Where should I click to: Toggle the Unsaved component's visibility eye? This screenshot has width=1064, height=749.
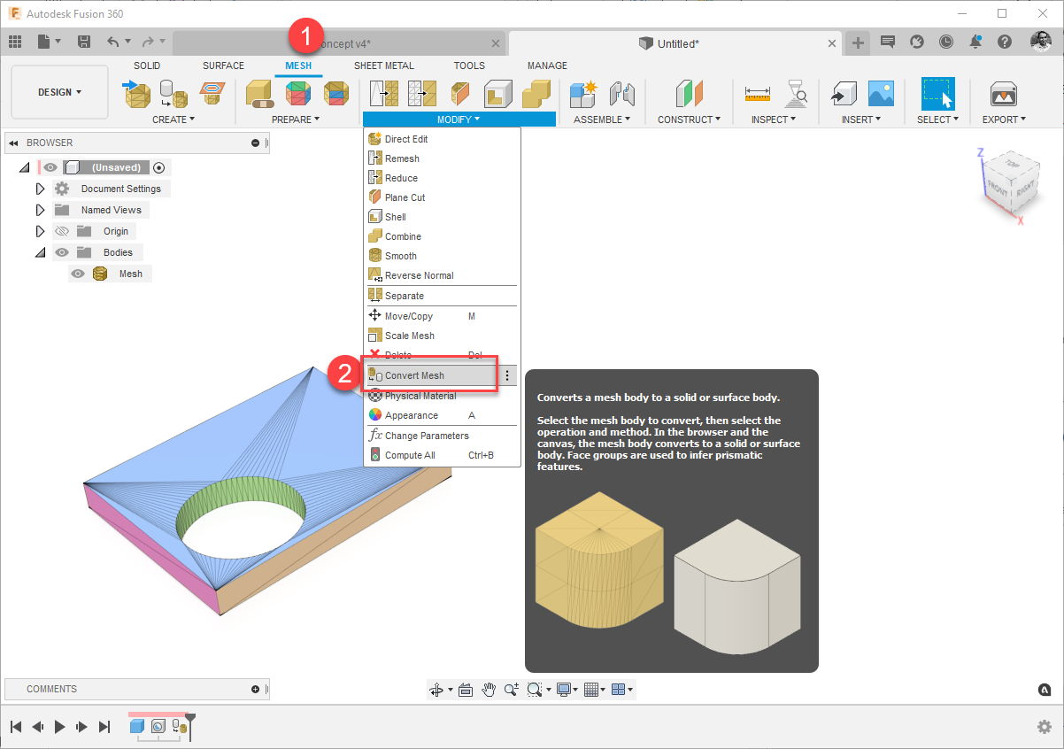50,166
